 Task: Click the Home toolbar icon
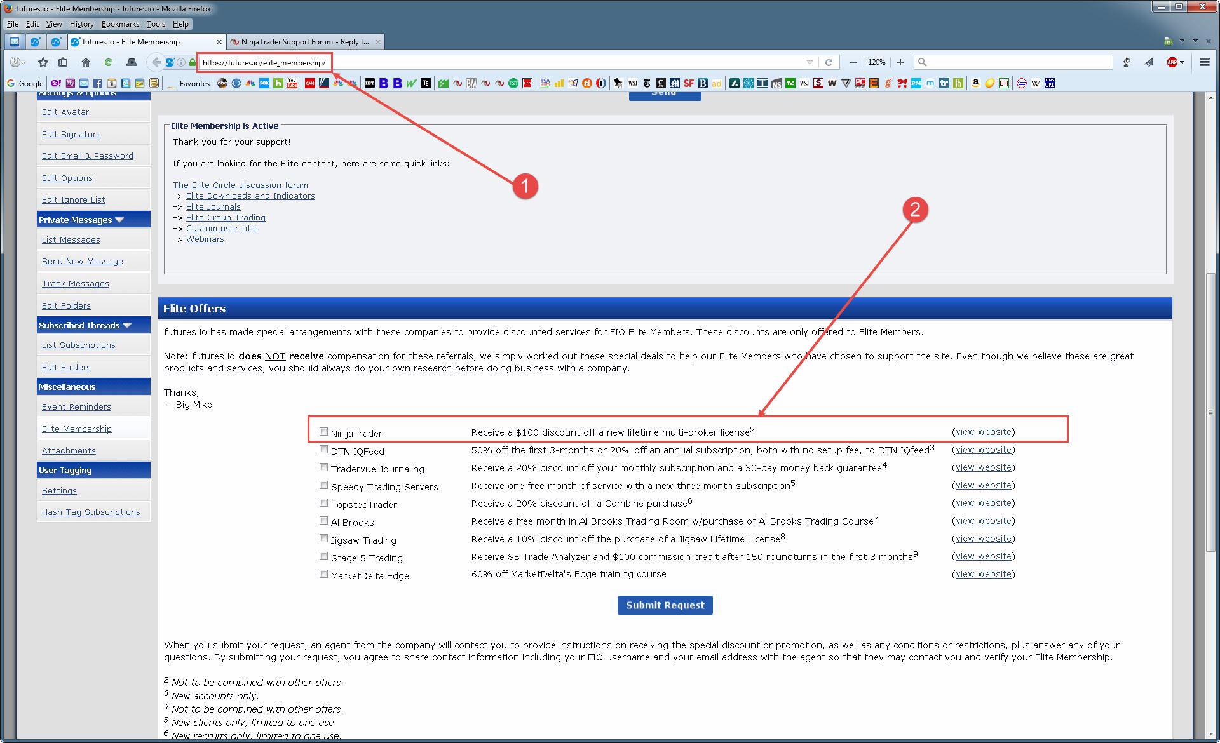tap(85, 62)
